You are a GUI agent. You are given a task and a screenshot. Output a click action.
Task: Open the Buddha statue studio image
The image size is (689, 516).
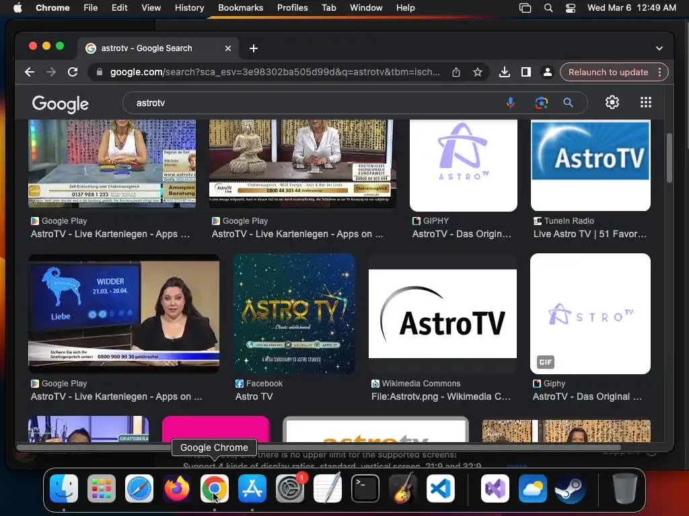(302, 164)
